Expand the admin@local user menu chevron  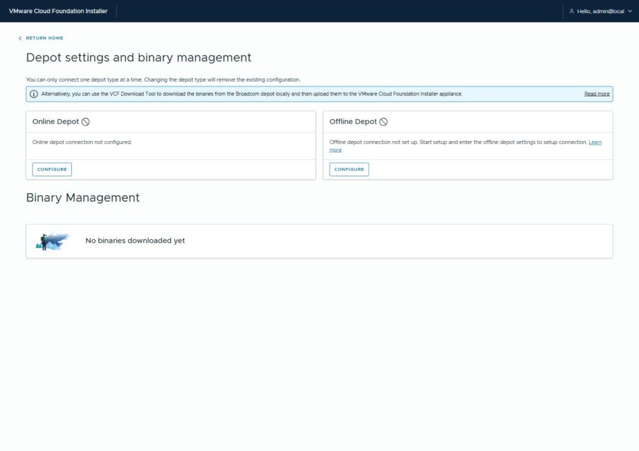630,11
